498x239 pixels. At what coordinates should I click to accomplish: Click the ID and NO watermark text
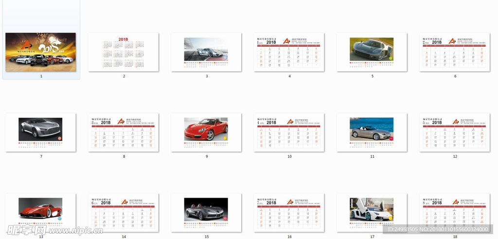pyautogui.click(x=440, y=229)
